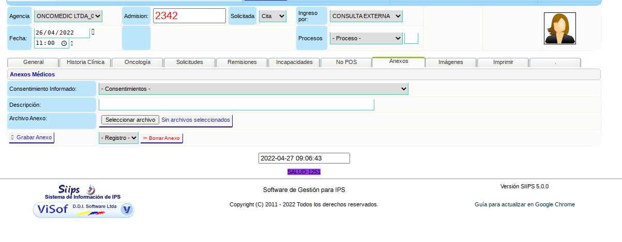Click the Siips logo in footer
Screen dimensions: 622x242
coord(76,190)
